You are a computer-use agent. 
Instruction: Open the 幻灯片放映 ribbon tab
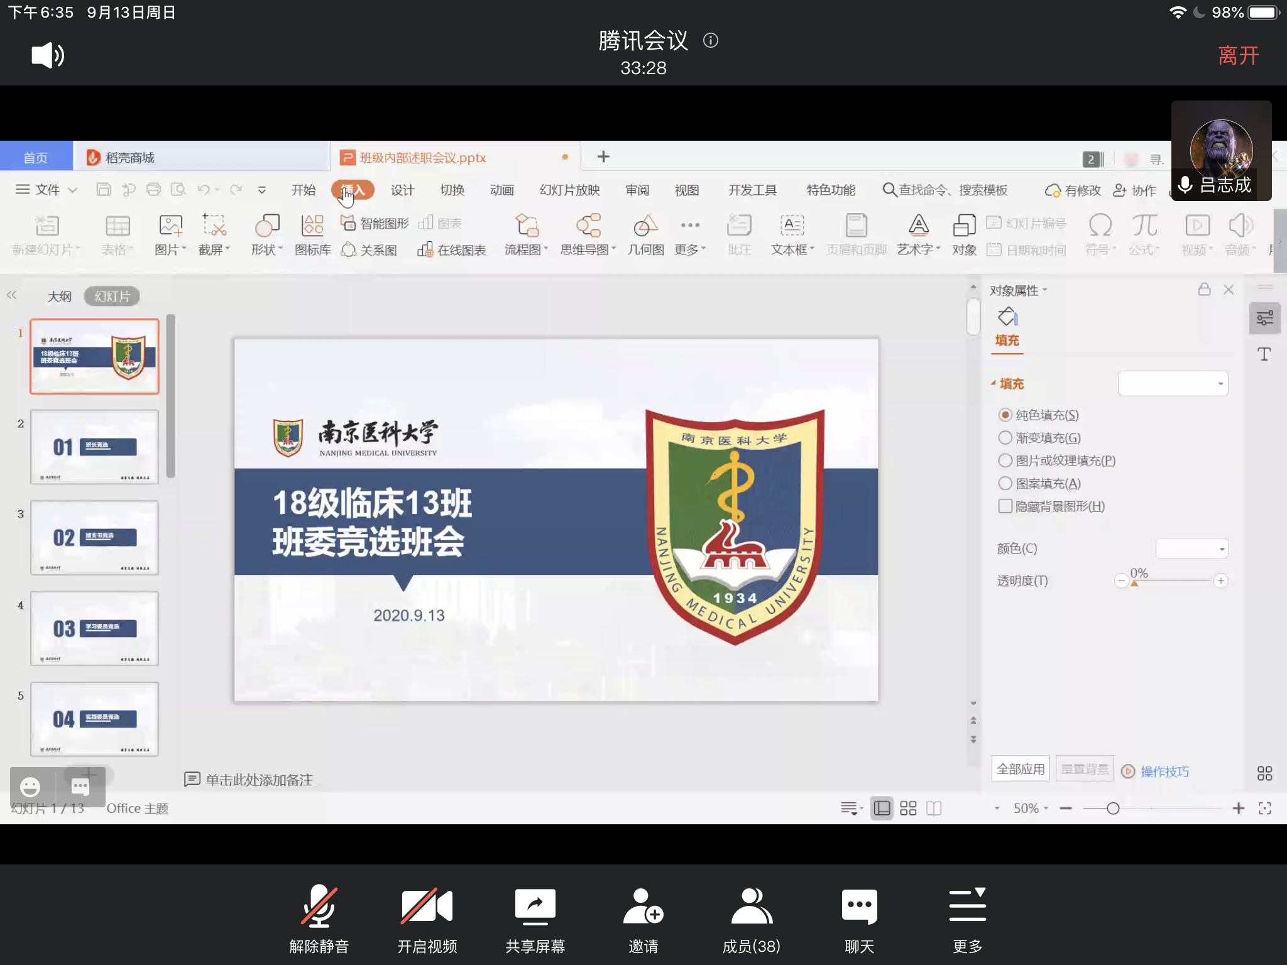tap(569, 190)
